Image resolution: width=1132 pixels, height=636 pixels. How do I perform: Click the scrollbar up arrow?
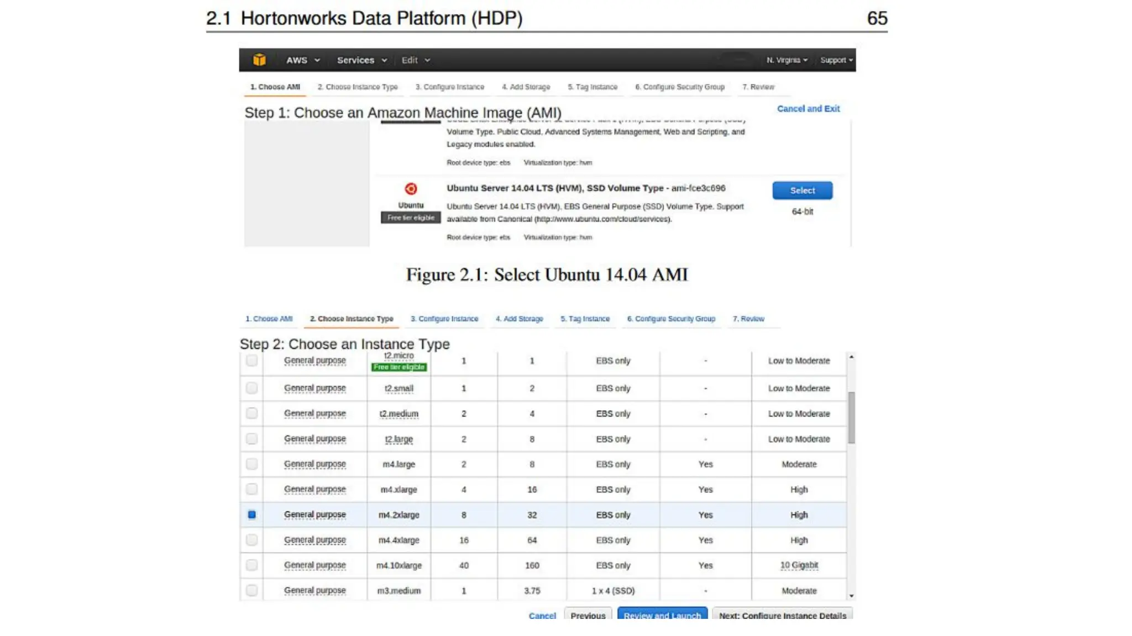point(851,357)
